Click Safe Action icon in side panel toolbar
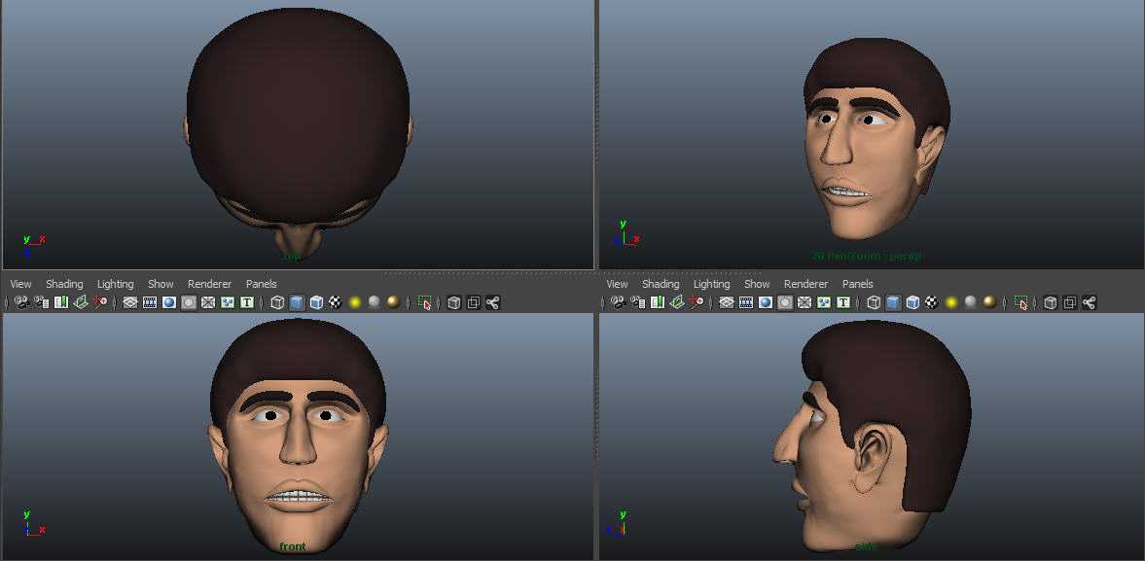1145x561 pixels. (x=824, y=302)
